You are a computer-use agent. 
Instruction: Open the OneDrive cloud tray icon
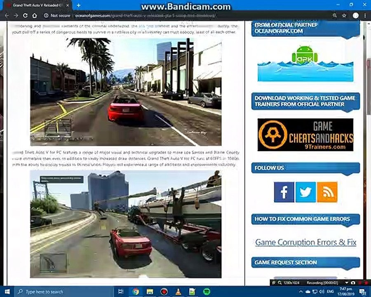(308, 292)
